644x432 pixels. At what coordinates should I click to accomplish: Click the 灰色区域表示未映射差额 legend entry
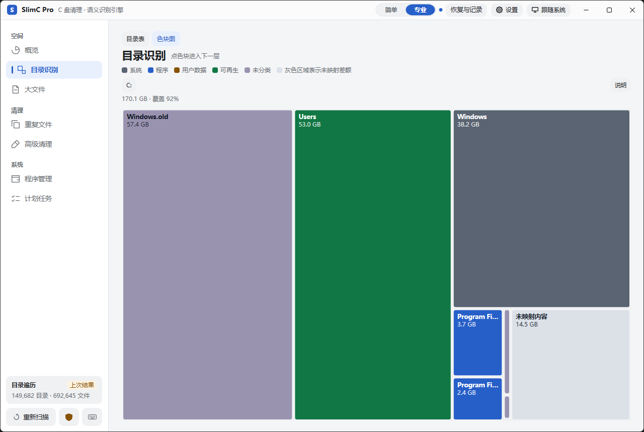click(x=314, y=70)
